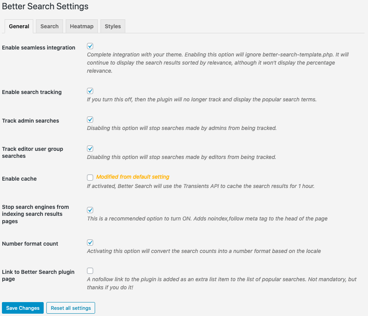Viewport: 368px width, 316px height.
Task: Click the 'Track editor user group searches' label
Action: 32,152
